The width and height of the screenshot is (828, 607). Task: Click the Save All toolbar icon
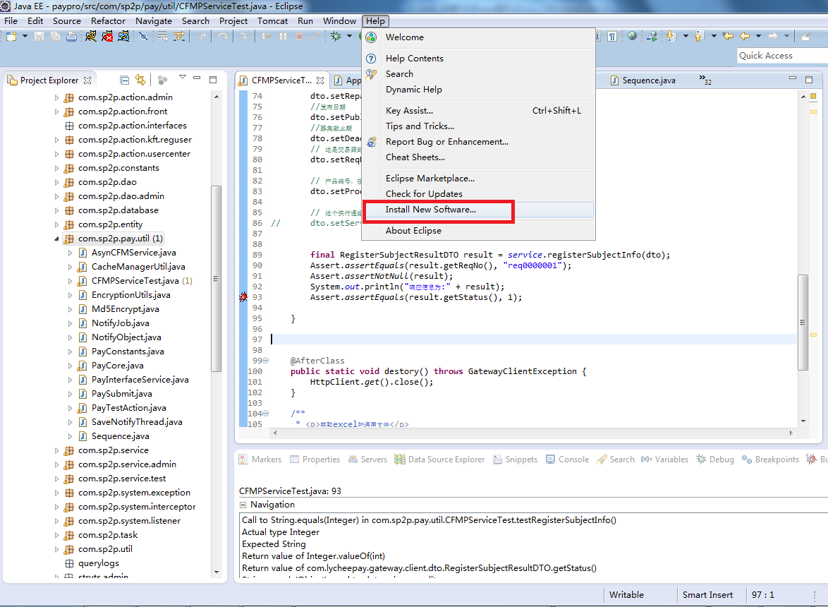pyautogui.click(x=55, y=37)
